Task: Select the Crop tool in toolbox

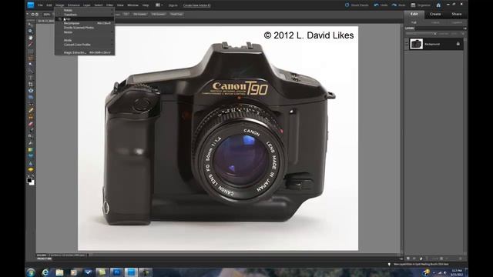Action: (31, 84)
